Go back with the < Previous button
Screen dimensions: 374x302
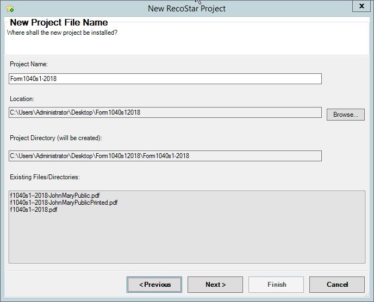pyautogui.click(x=154, y=285)
